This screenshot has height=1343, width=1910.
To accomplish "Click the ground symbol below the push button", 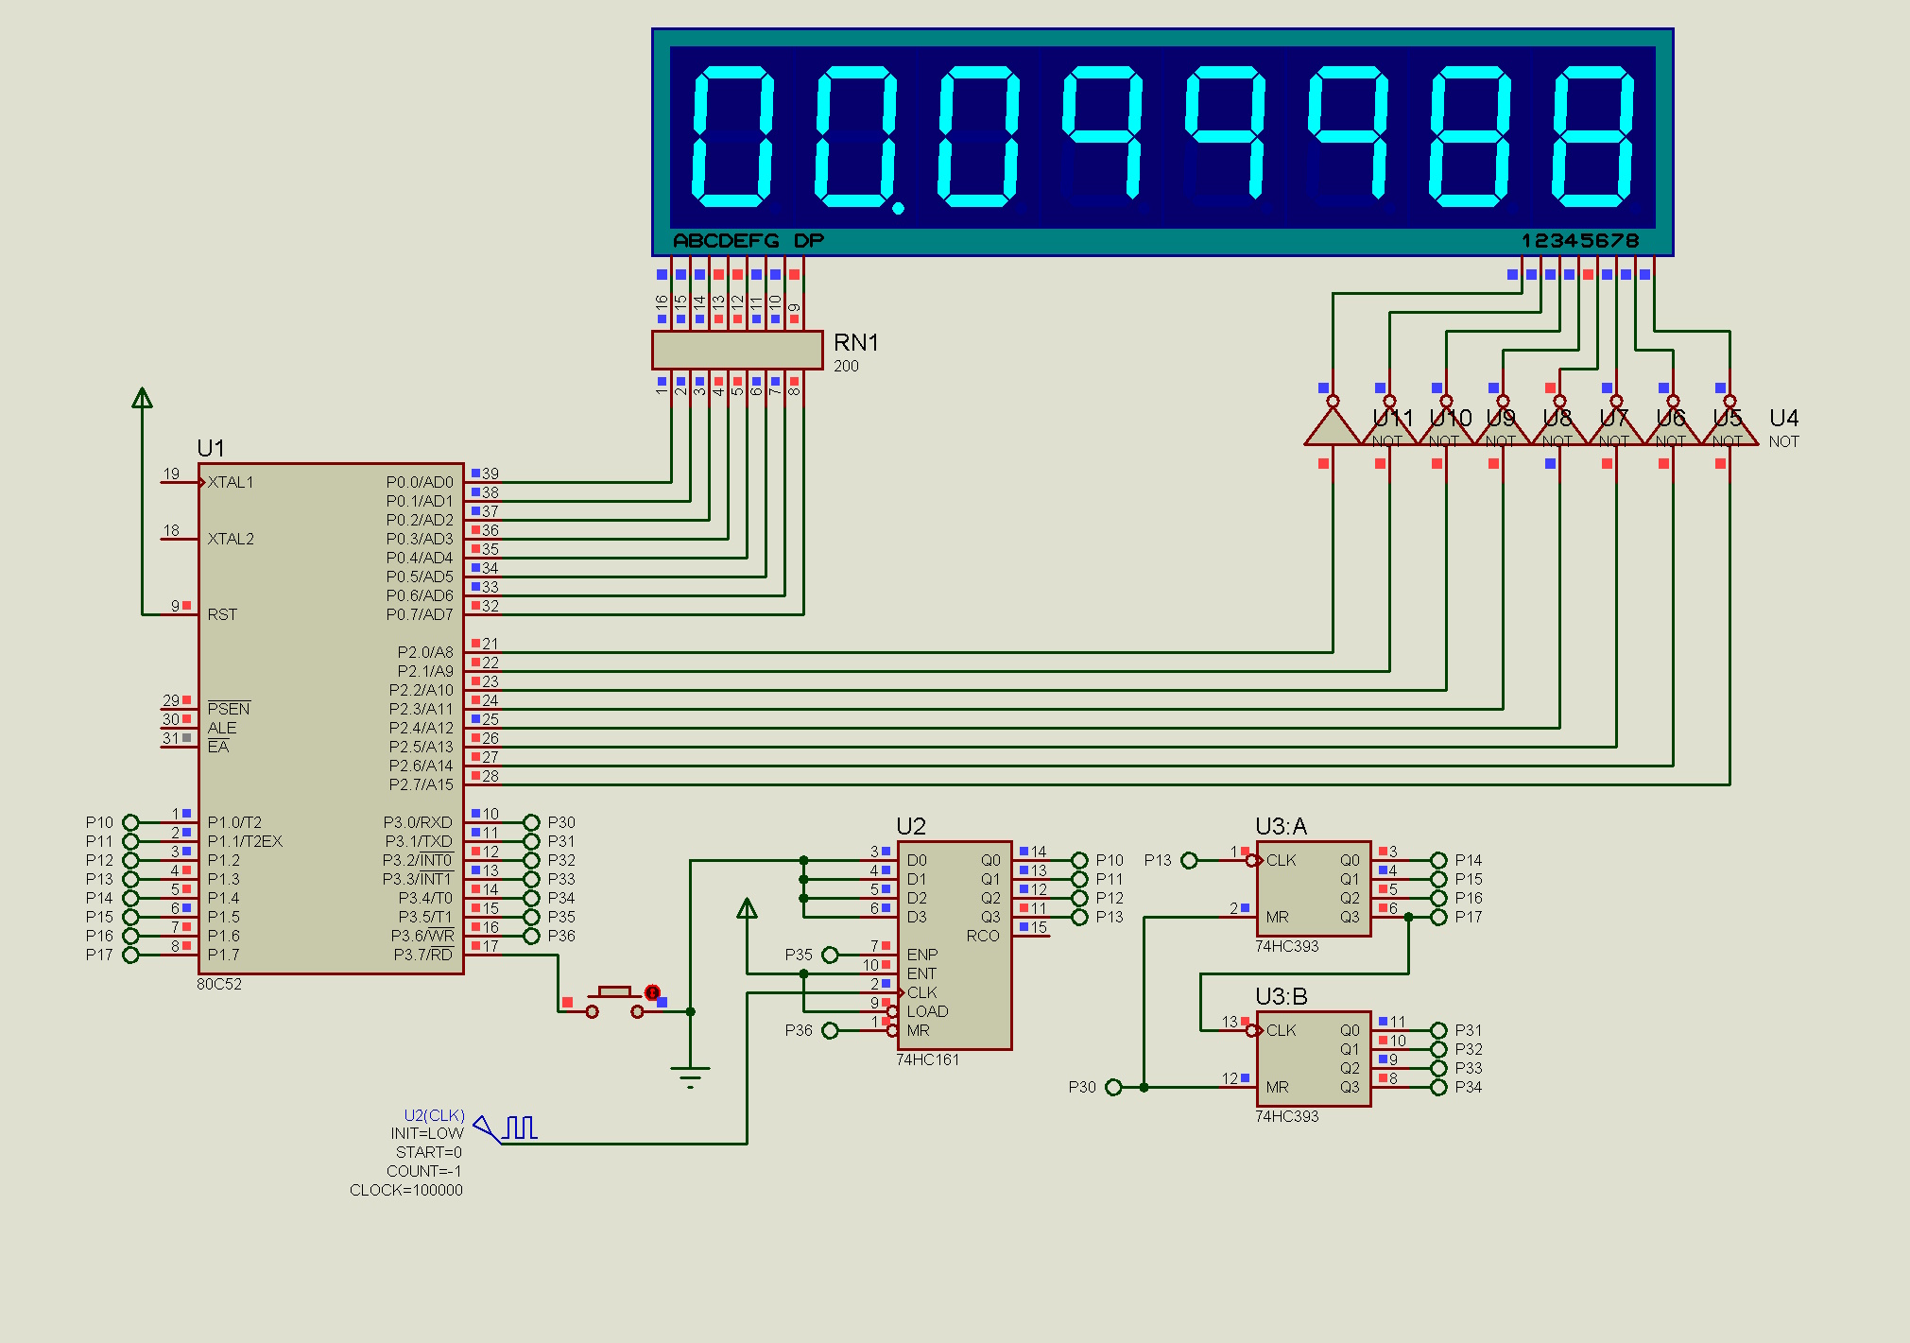I will pyautogui.click(x=690, y=1076).
